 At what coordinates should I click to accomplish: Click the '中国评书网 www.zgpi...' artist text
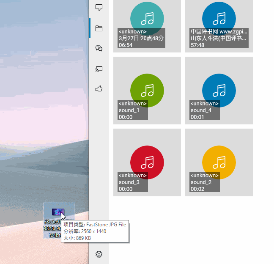tap(219, 31)
